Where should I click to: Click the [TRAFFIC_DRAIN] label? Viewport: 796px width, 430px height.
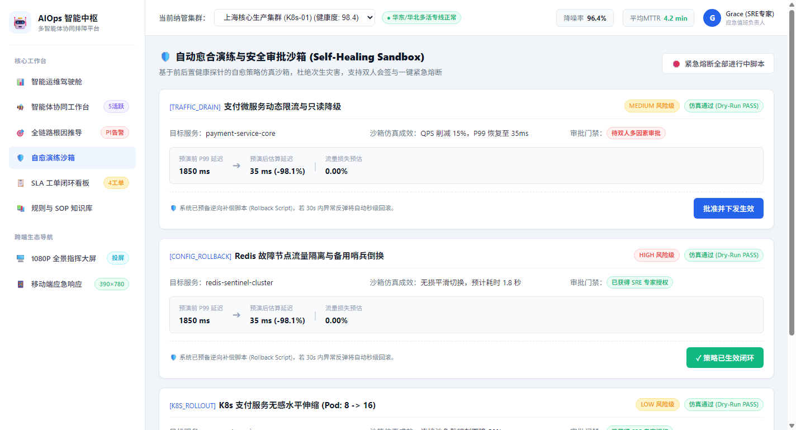(x=195, y=107)
